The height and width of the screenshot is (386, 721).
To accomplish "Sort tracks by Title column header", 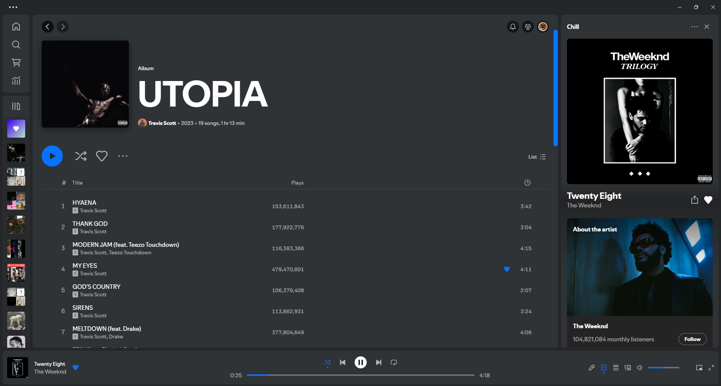I will coord(77,183).
